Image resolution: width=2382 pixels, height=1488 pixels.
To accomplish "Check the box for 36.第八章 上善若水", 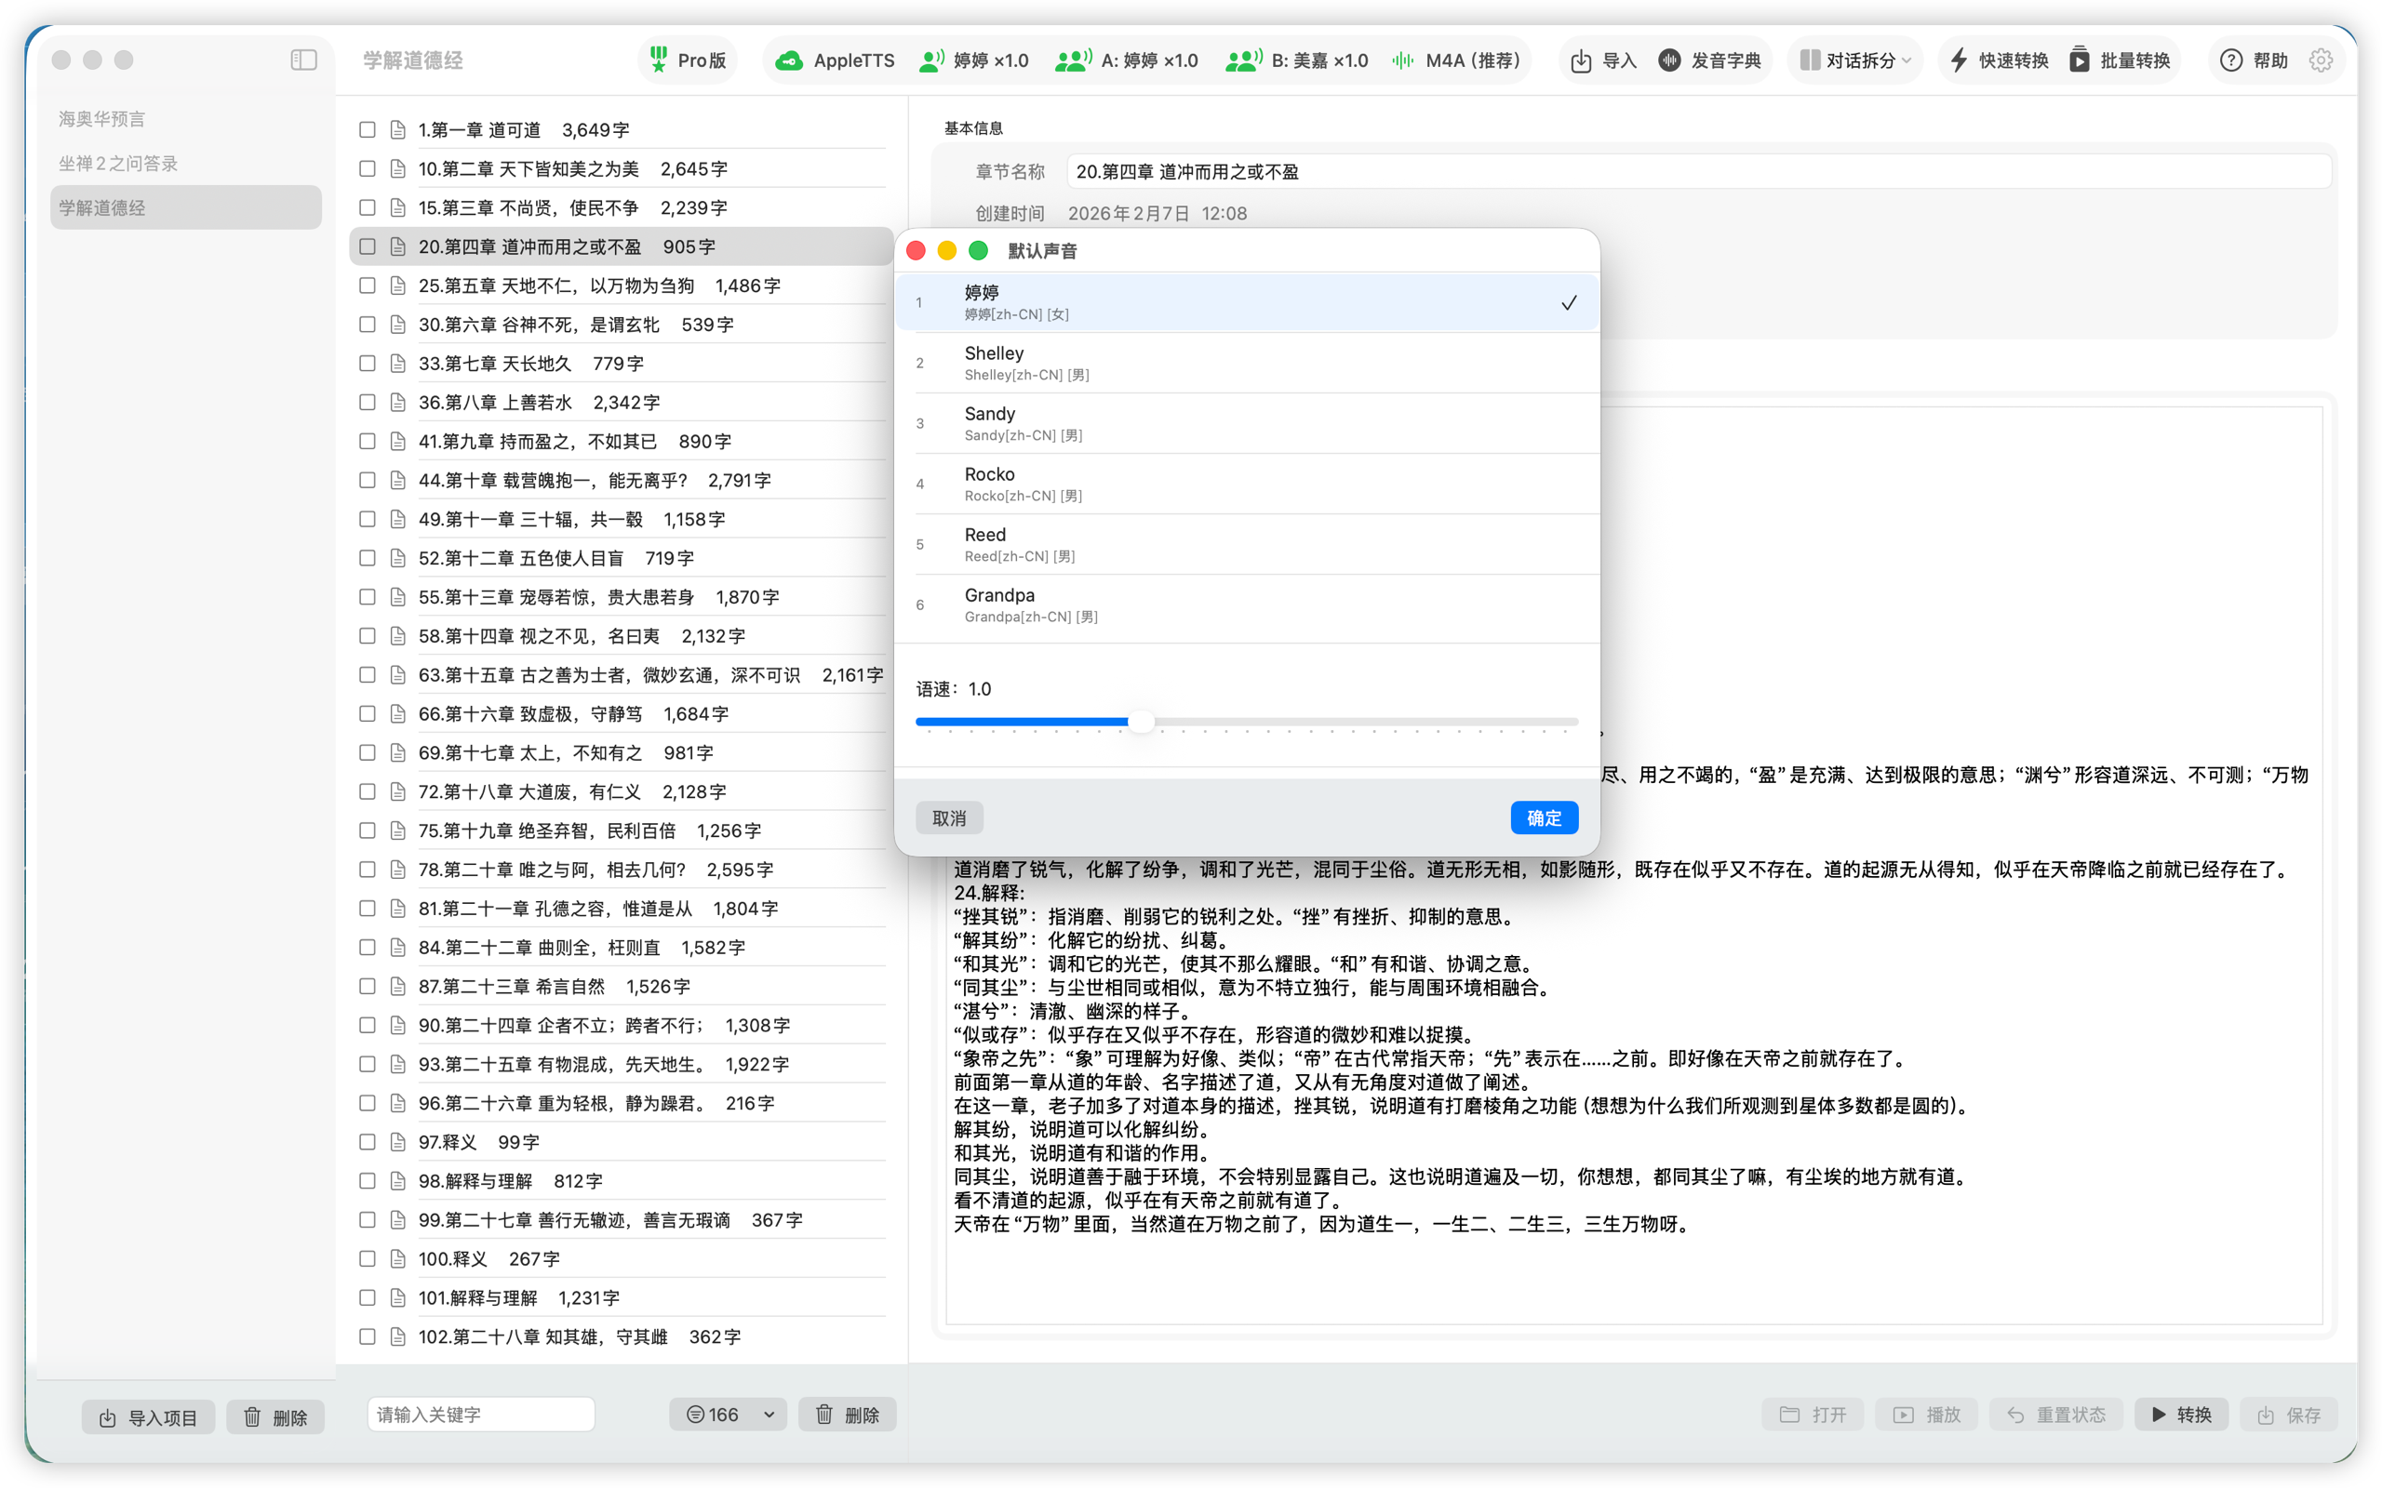I will (x=368, y=403).
